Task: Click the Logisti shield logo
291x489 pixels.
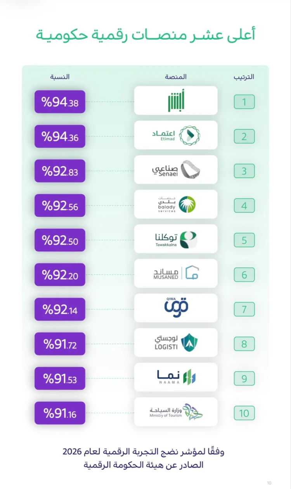Action: pyautogui.click(x=190, y=342)
